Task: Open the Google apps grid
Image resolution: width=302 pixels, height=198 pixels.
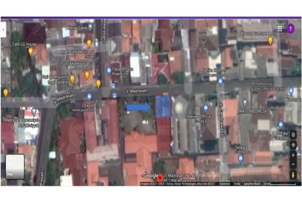Action: 279,28
